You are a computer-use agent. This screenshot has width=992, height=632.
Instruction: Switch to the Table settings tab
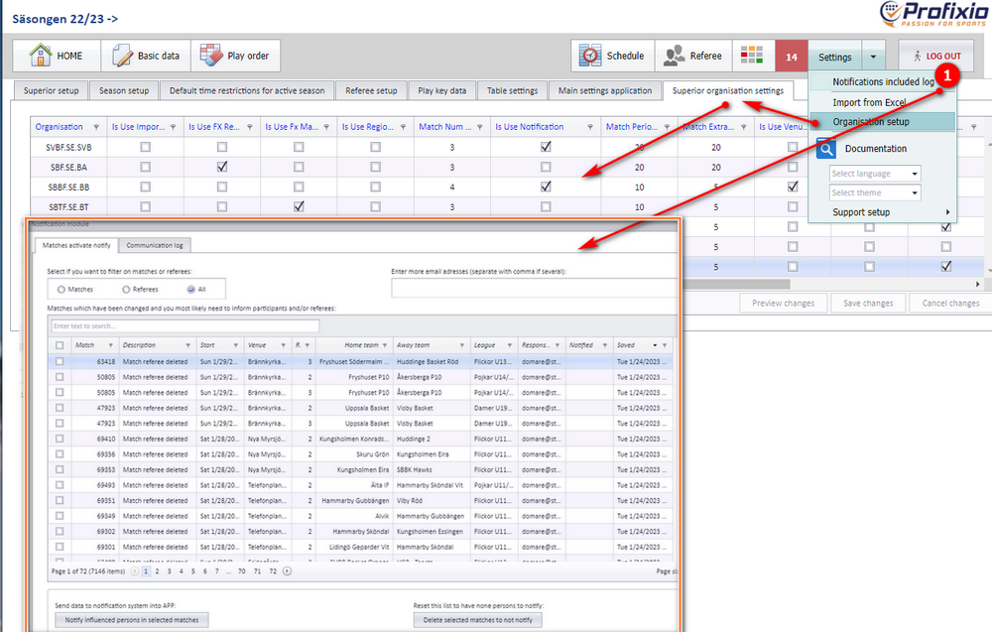(513, 90)
